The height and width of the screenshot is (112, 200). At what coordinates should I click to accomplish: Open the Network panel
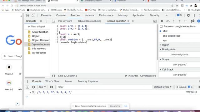point(89,15)
